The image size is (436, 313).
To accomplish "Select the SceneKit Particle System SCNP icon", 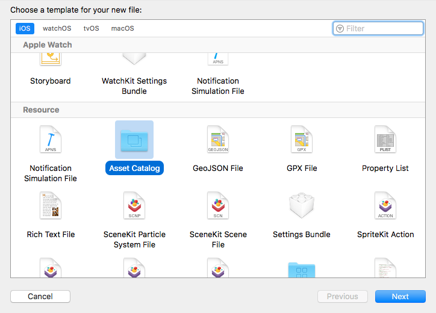I will 134,205.
